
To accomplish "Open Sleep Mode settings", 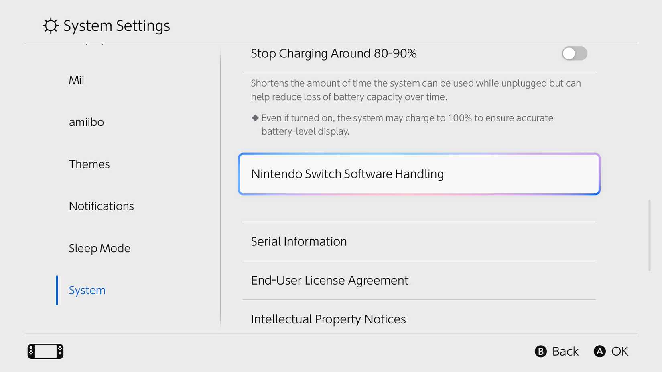I will 100,248.
